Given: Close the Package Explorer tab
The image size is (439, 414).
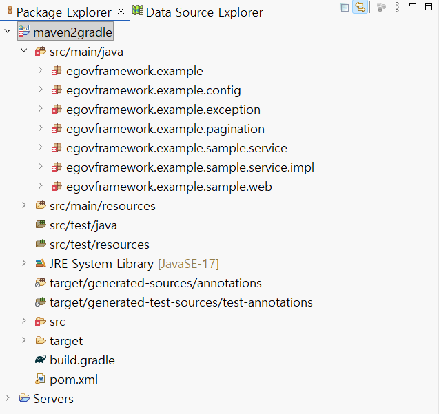Looking at the screenshot, I should [x=121, y=11].
